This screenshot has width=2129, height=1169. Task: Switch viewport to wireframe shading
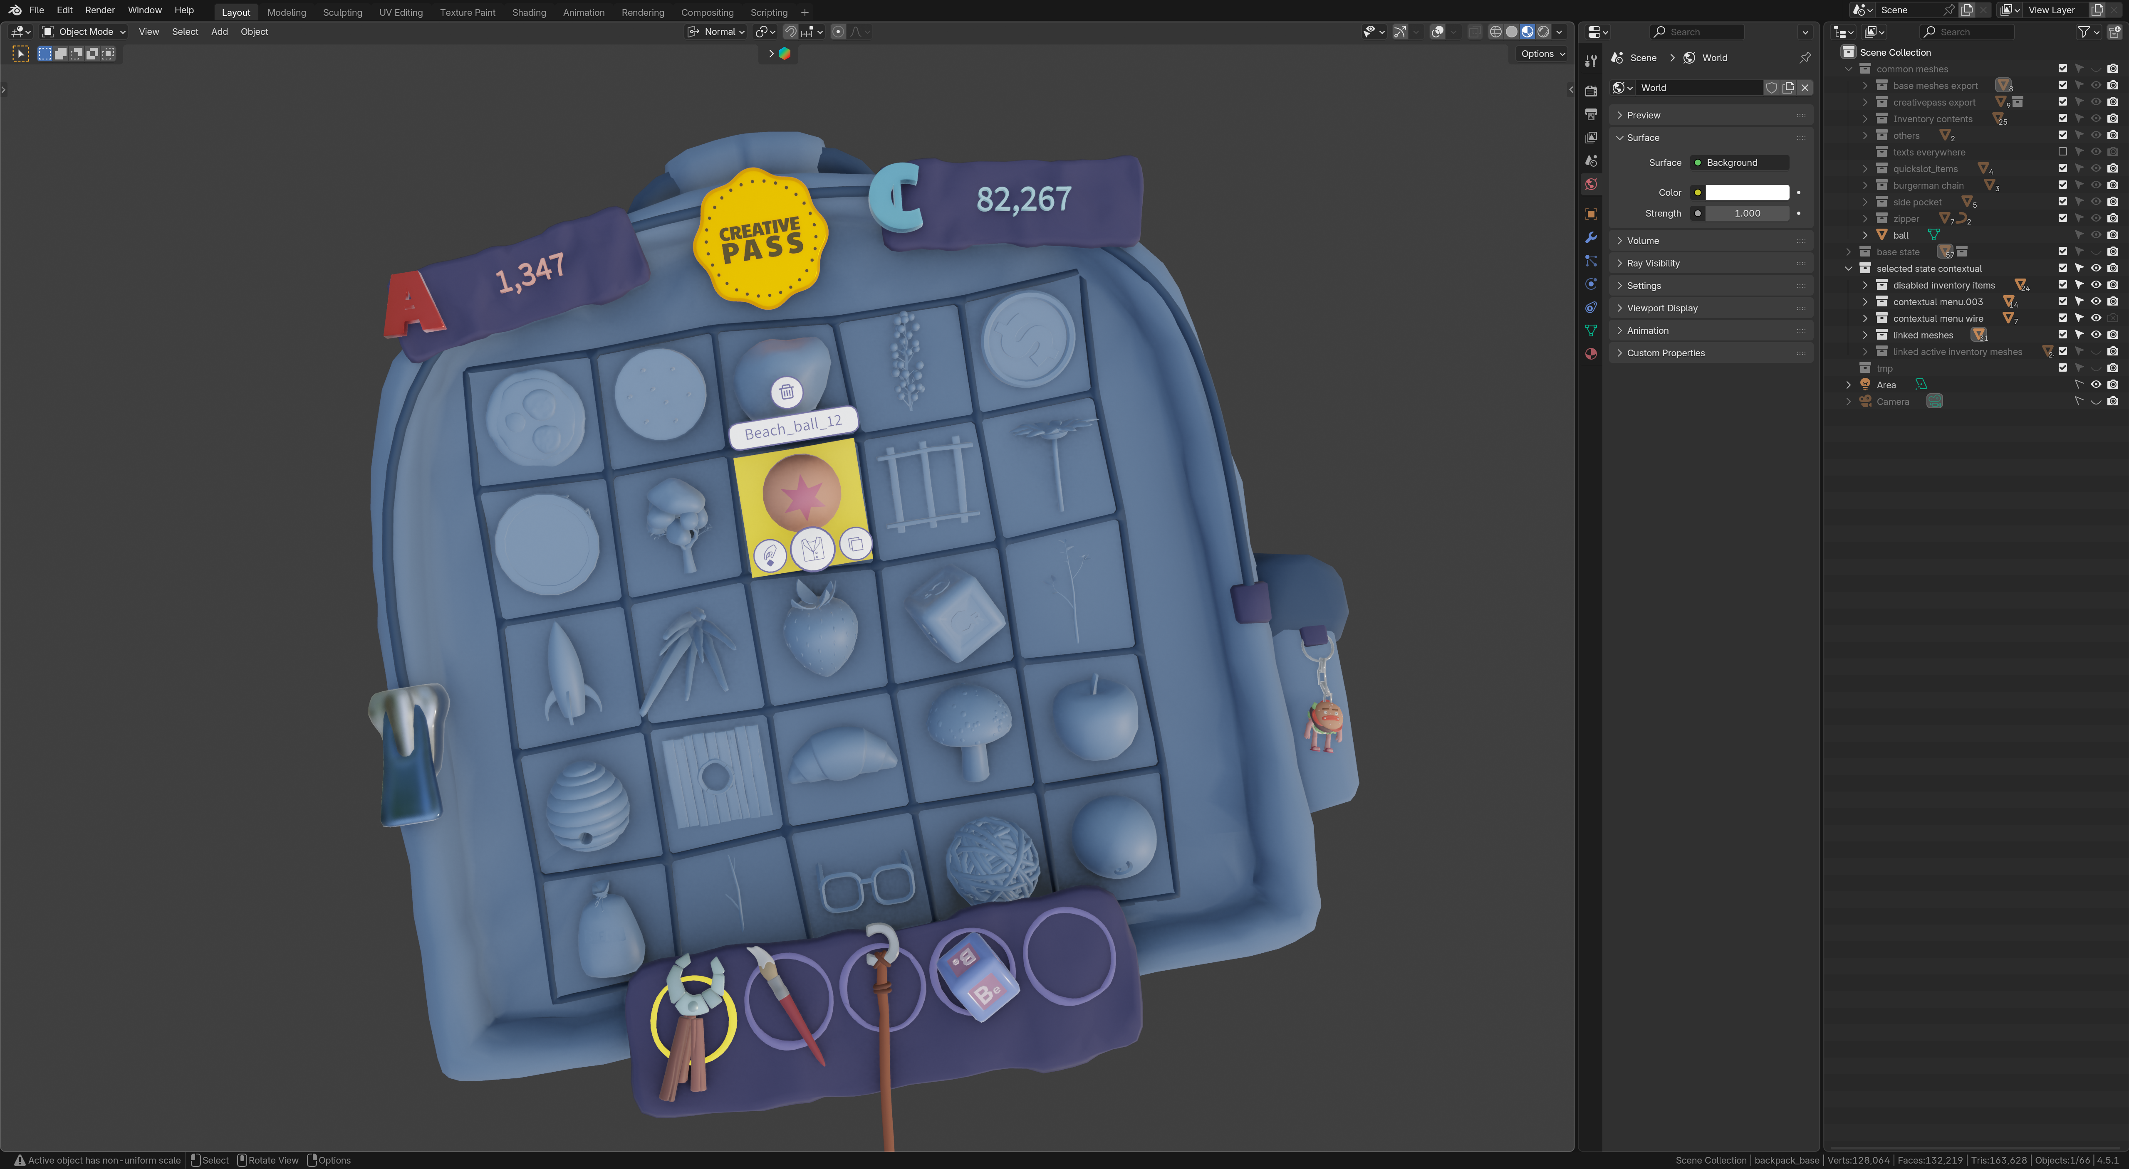(1495, 32)
